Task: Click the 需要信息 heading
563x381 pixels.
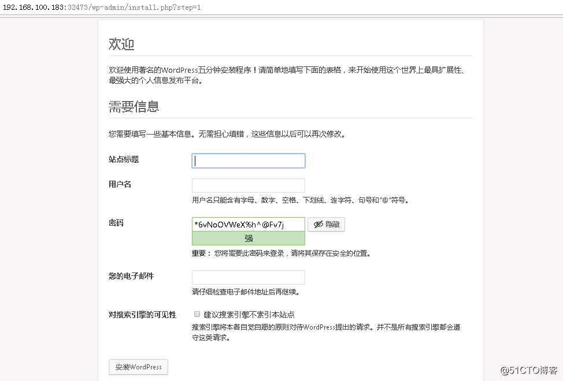Action: (x=134, y=106)
